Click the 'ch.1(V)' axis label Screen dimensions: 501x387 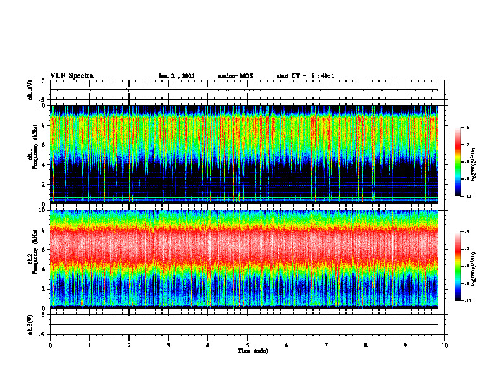coord(30,90)
